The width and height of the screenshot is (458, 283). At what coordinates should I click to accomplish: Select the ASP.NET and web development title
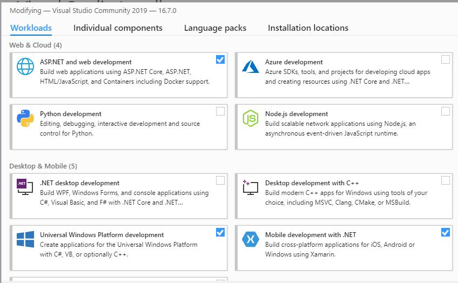click(x=85, y=62)
